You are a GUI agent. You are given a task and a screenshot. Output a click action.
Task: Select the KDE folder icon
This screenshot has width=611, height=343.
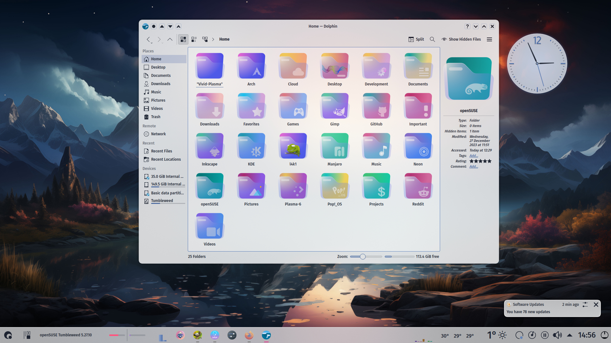tap(251, 146)
